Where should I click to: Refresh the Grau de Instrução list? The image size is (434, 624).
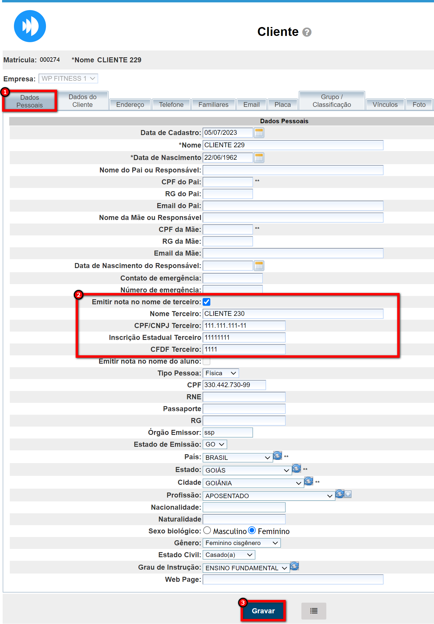[x=294, y=566]
